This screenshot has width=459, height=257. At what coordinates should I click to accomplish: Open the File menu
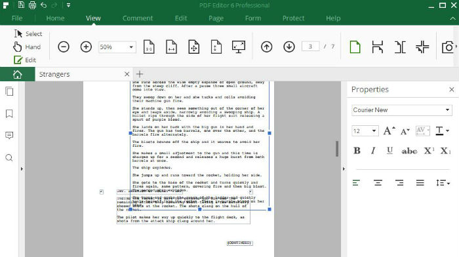17,18
